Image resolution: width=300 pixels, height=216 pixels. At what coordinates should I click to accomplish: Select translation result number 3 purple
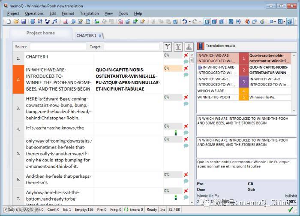(244, 82)
